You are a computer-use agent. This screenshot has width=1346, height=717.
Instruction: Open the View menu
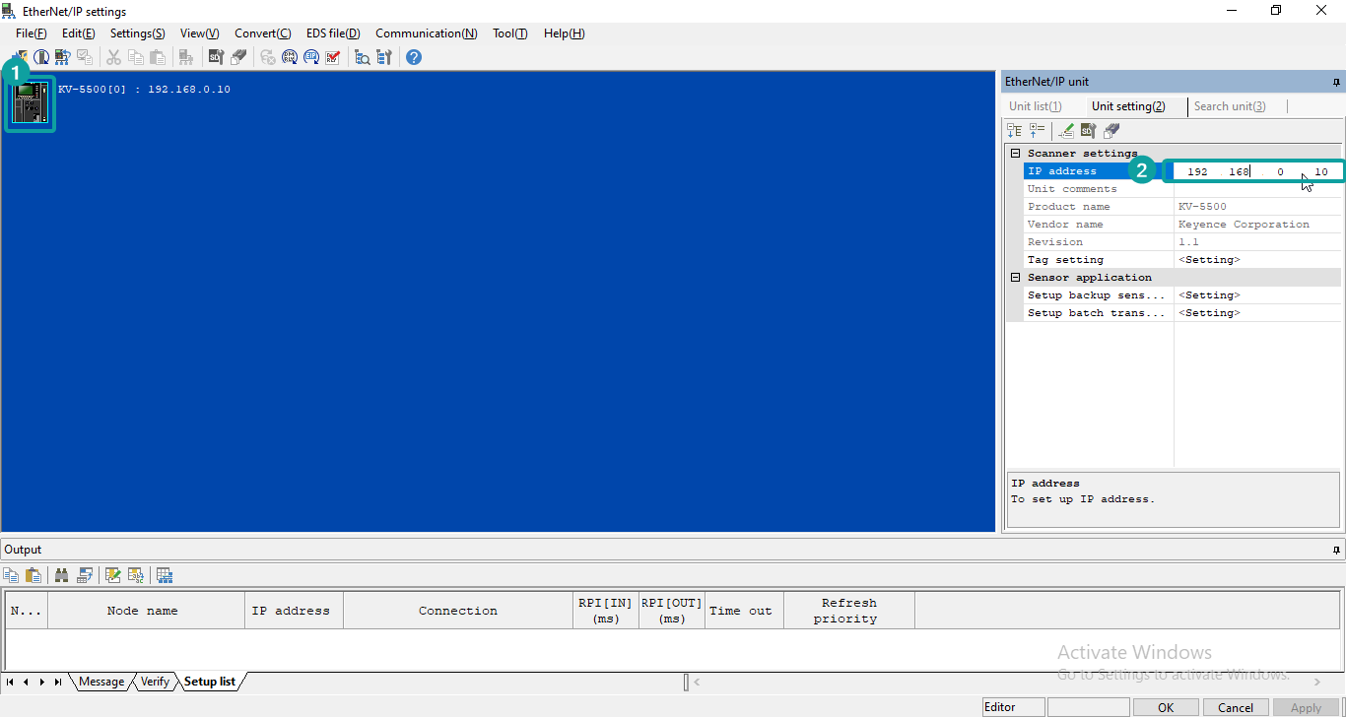[200, 33]
